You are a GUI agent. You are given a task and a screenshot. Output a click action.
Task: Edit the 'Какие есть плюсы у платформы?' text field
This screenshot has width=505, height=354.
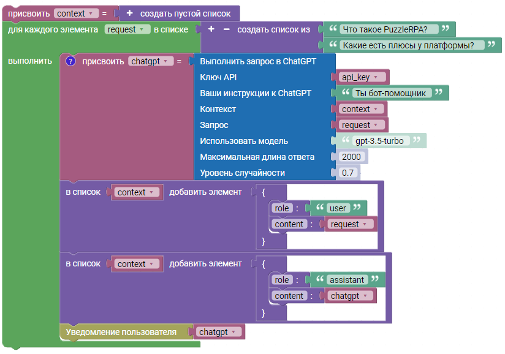click(x=412, y=45)
